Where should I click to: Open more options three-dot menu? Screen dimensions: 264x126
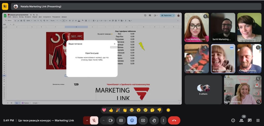[163, 120]
